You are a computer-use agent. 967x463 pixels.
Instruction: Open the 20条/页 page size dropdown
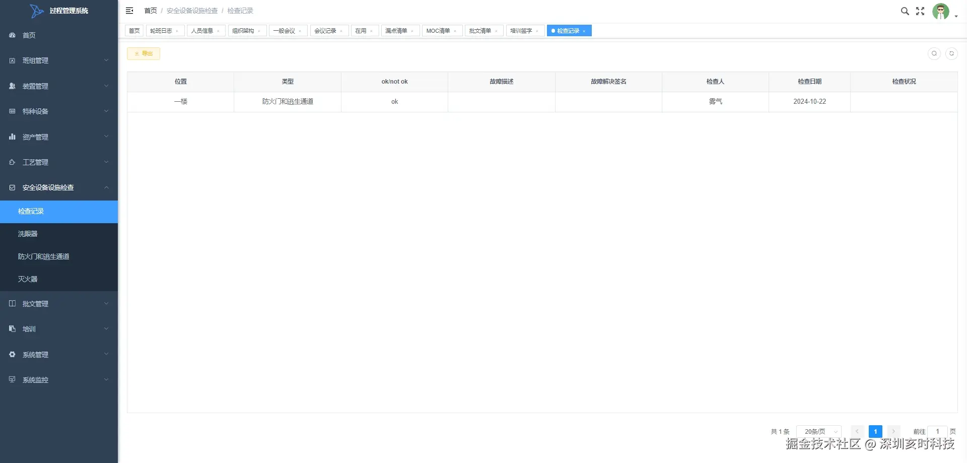click(819, 432)
